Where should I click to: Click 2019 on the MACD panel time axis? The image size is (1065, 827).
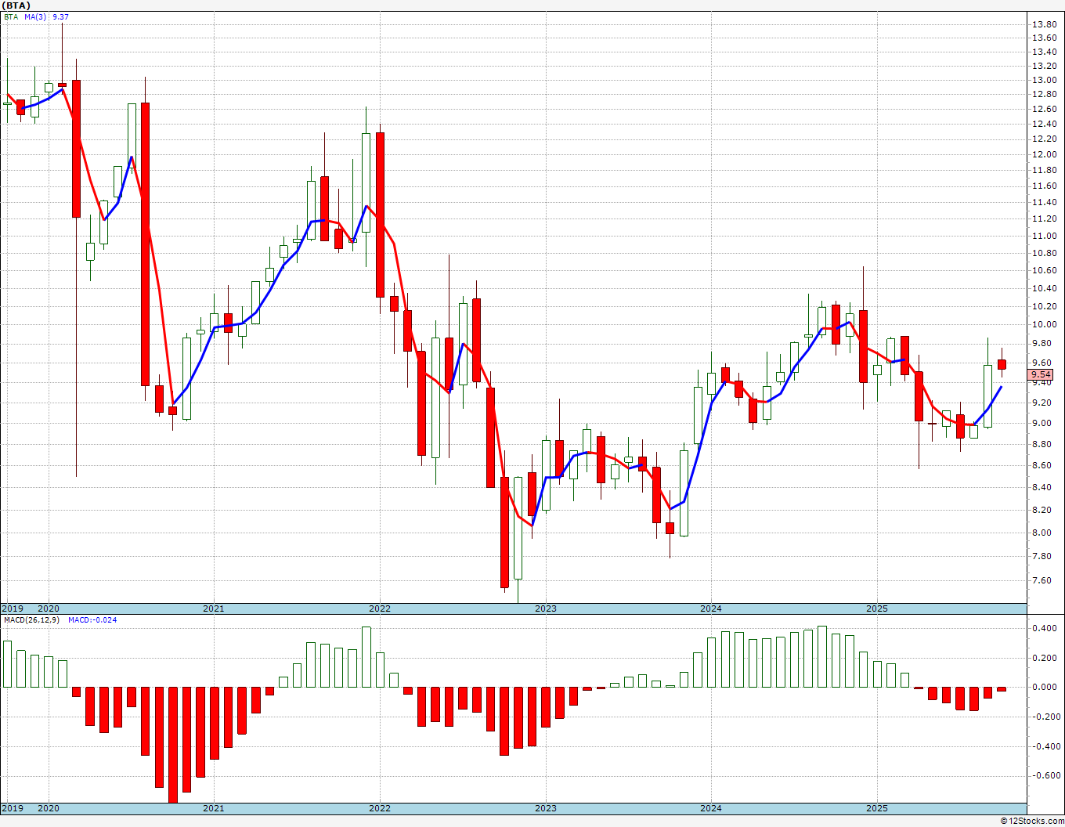pyautogui.click(x=13, y=808)
